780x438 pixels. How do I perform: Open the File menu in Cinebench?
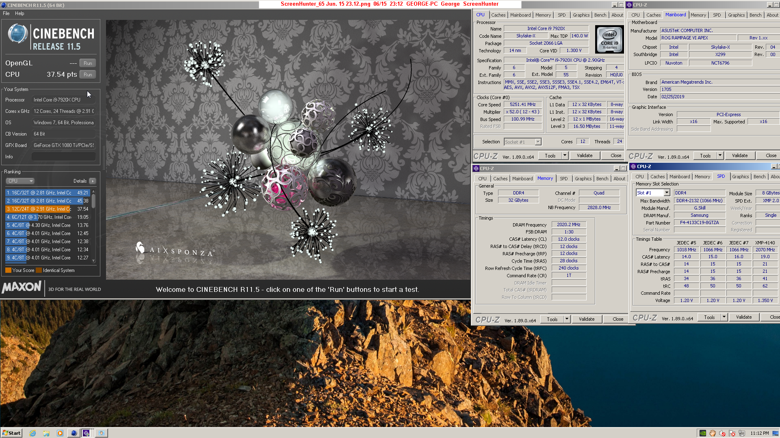tap(6, 13)
